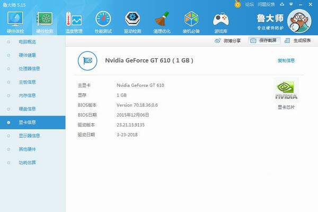Open the 论坛 forum link
The image size is (318, 212).
[x=250, y=4]
